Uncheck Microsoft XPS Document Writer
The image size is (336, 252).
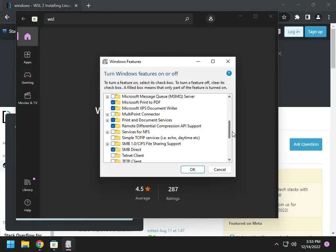point(113,108)
